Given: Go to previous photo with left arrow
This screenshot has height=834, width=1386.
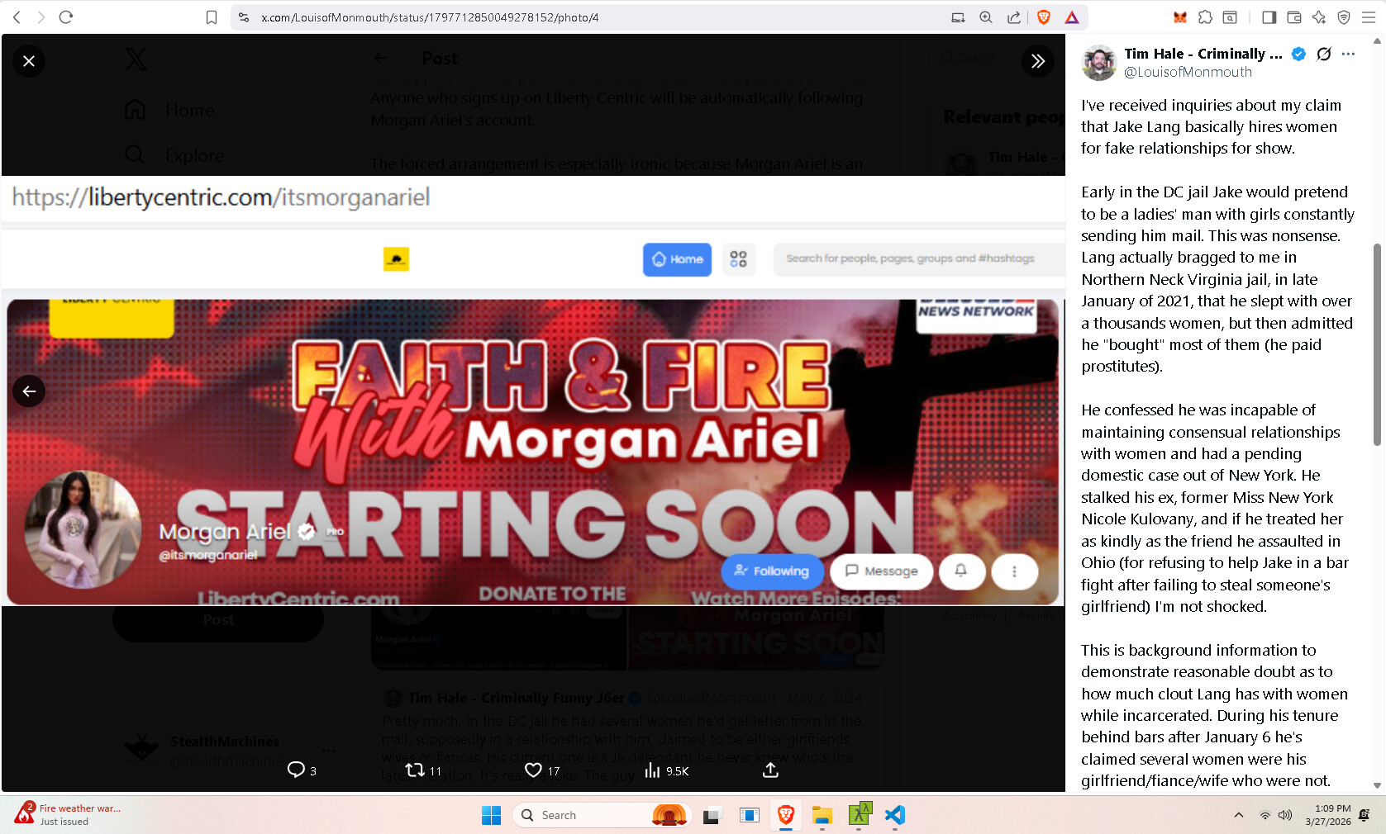Looking at the screenshot, I should pyautogui.click(x=29, y=391).
